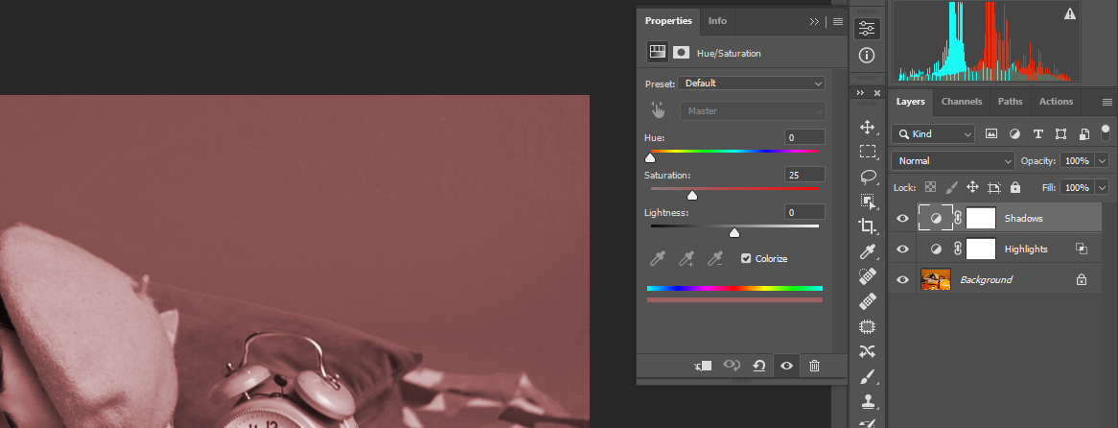Select the Hue/Saturation adjustment icon in Properties

pos(657,52)
